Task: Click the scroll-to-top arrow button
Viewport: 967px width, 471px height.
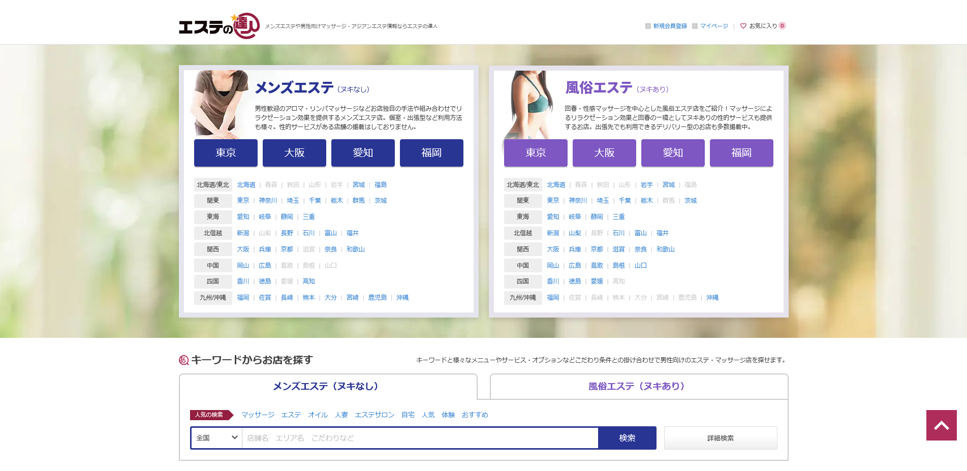Action: pyautogui.click(x=941, y=425)
